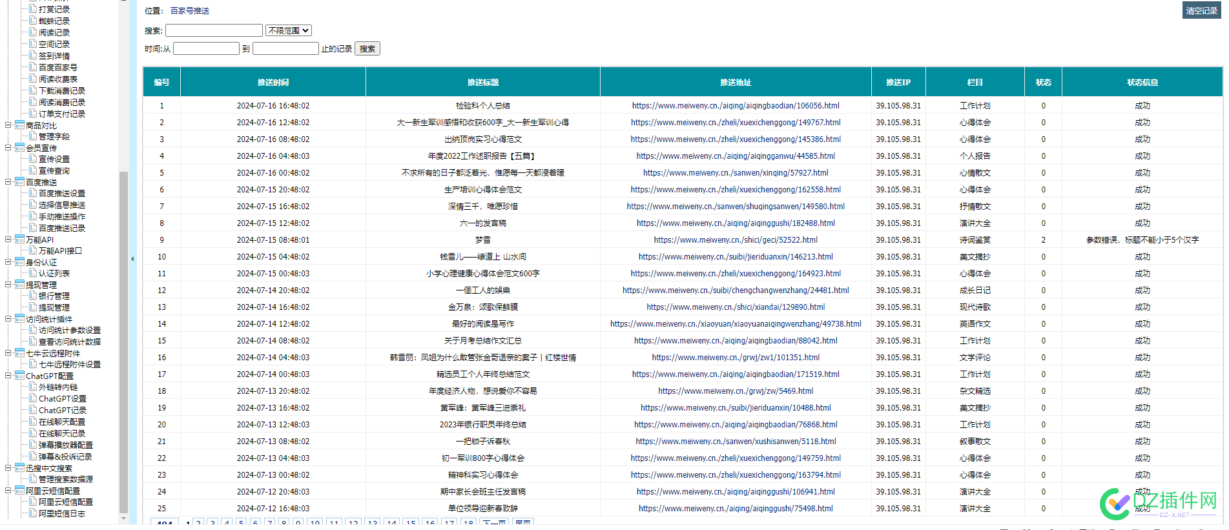Click the page icon next to 管理字段

pos(33,136)
